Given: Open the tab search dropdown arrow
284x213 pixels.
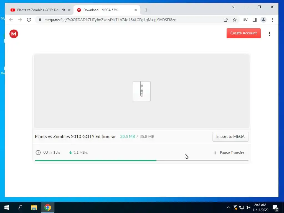Looking at the screenshot, I should pos(234,7).
